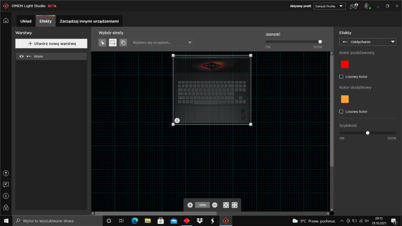Click the laptop device thumbnail on canvas

[x=212, y=90]
